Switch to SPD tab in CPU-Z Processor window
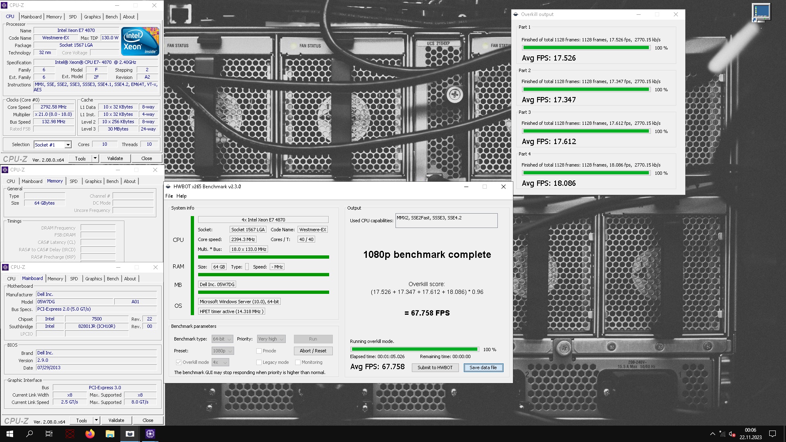The width and height of the screenshot is (786, 442). [73, 17]
